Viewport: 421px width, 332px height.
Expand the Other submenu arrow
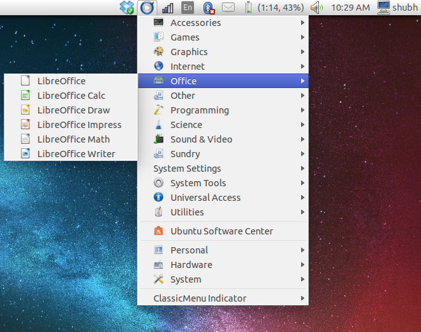(302, 95)
